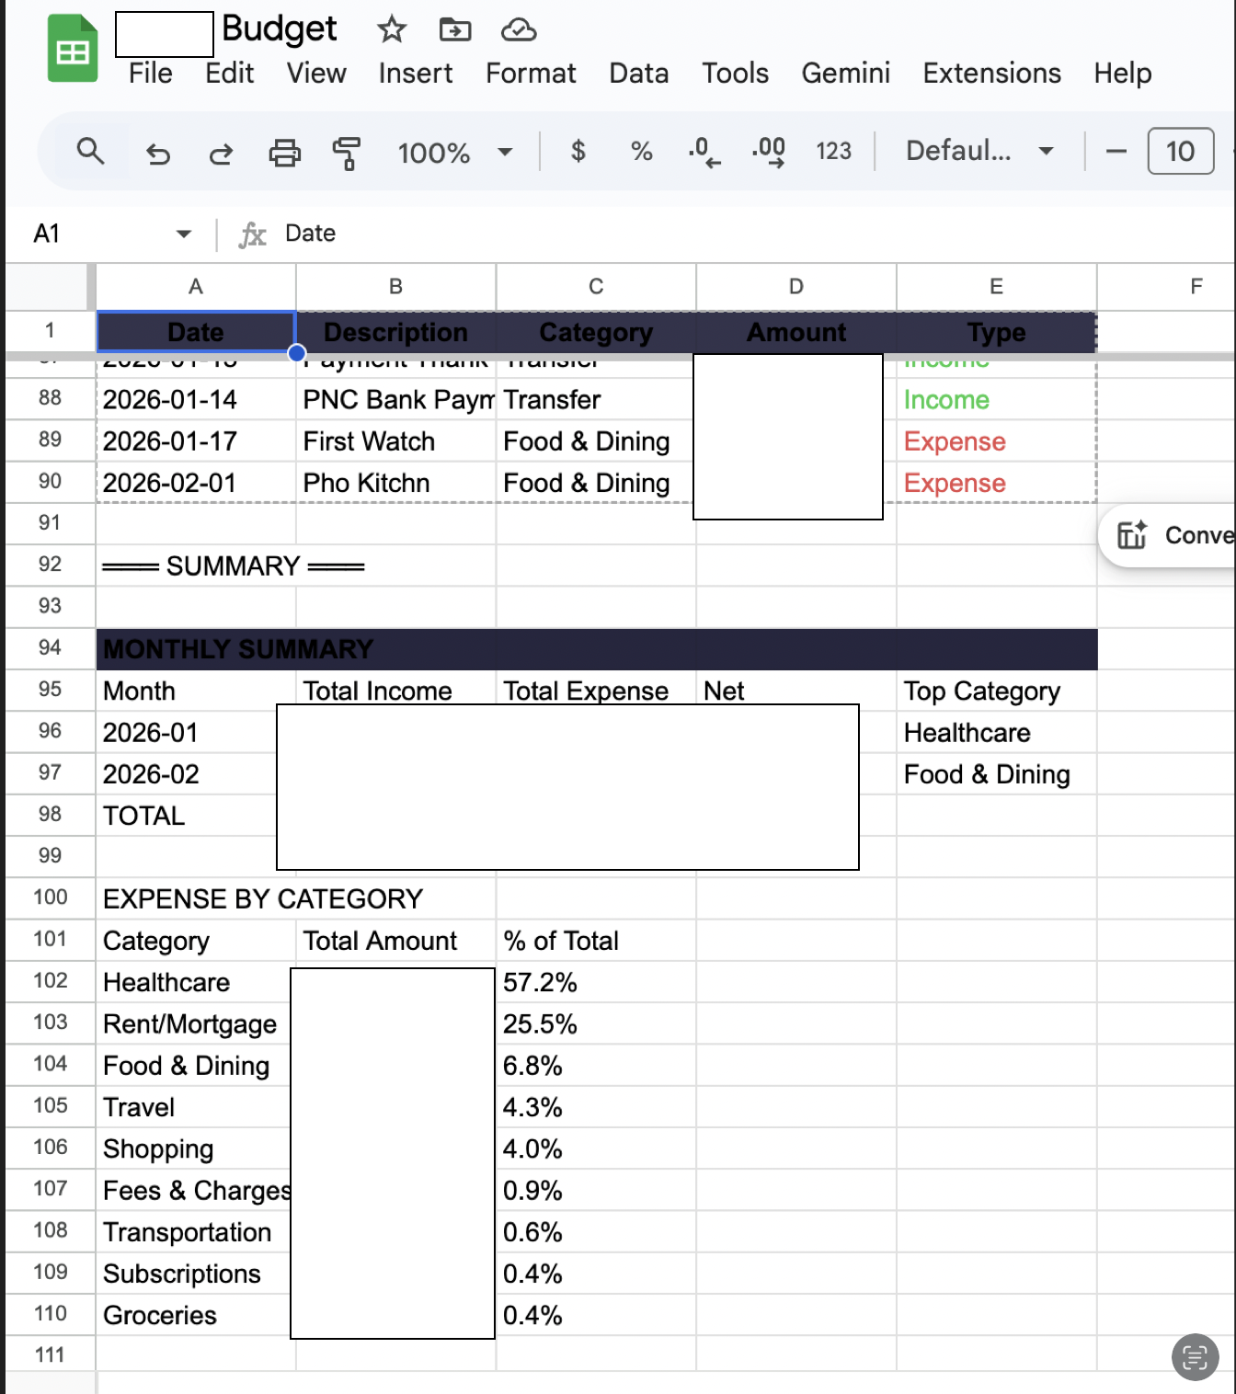Viewport: 1236px width, 1394px height.
Task: Select column A header
Action: 196,287
